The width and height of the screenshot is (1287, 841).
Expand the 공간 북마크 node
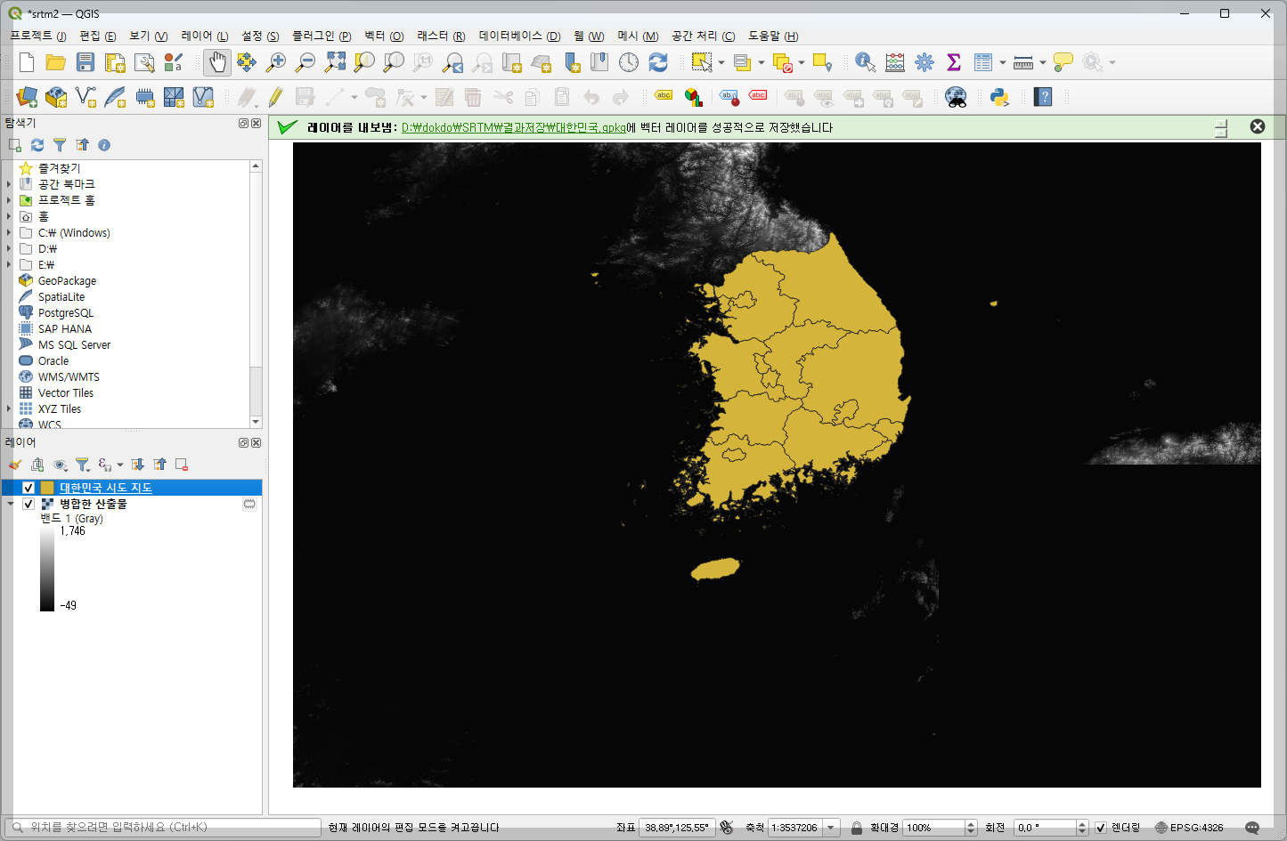click(x=9, y=184)
